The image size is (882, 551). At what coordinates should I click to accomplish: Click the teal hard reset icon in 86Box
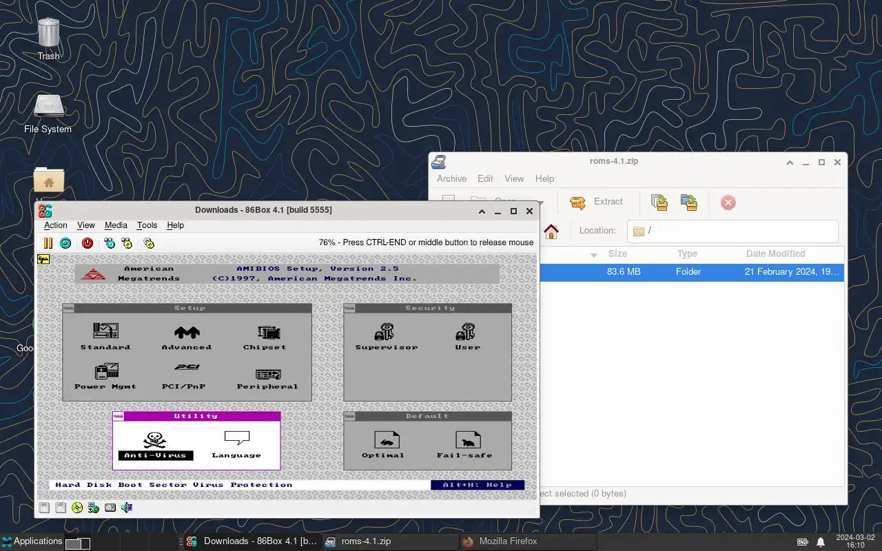pyautogui.click(x=65, y=242)
